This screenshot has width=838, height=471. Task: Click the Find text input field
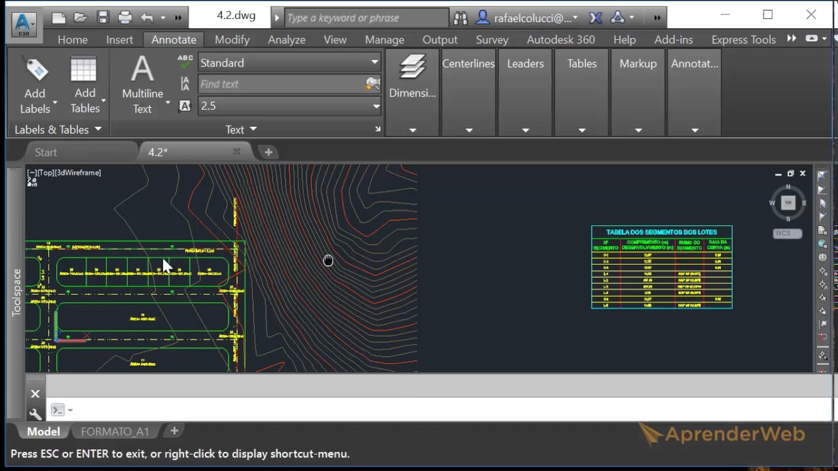coord(282,84)
